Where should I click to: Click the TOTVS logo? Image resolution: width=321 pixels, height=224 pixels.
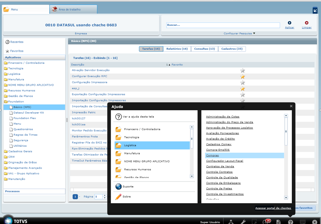point(16,220)
